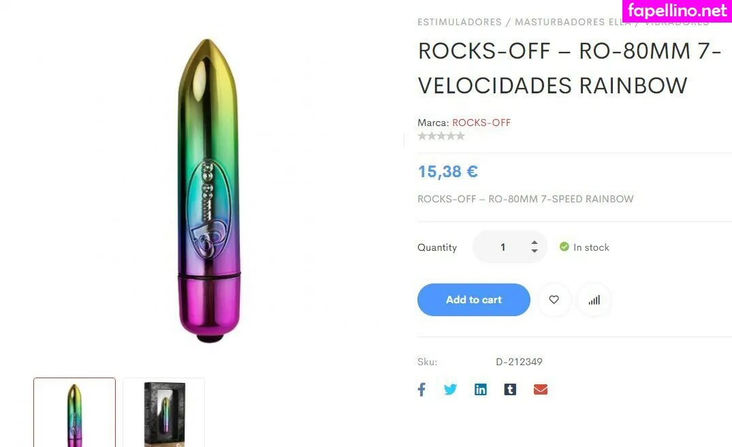Add product to wishlist heart icon
This screenshot has width=732, height=447.
pyautogui.click(x=554, y=299)
